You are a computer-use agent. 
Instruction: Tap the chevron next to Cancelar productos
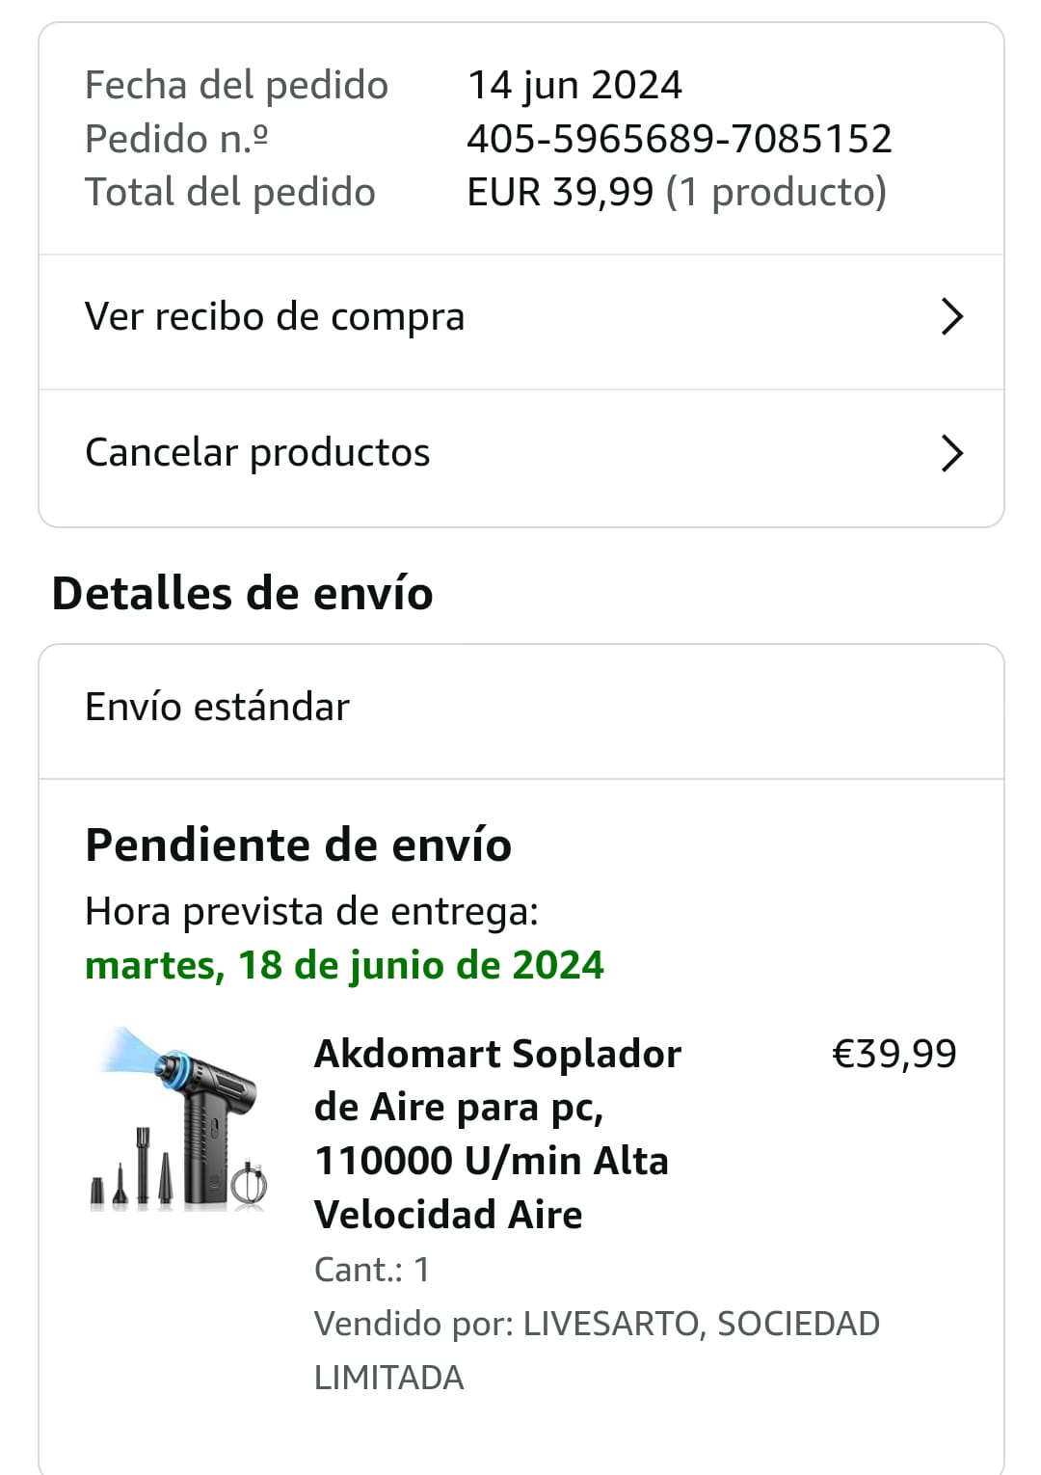951,453
